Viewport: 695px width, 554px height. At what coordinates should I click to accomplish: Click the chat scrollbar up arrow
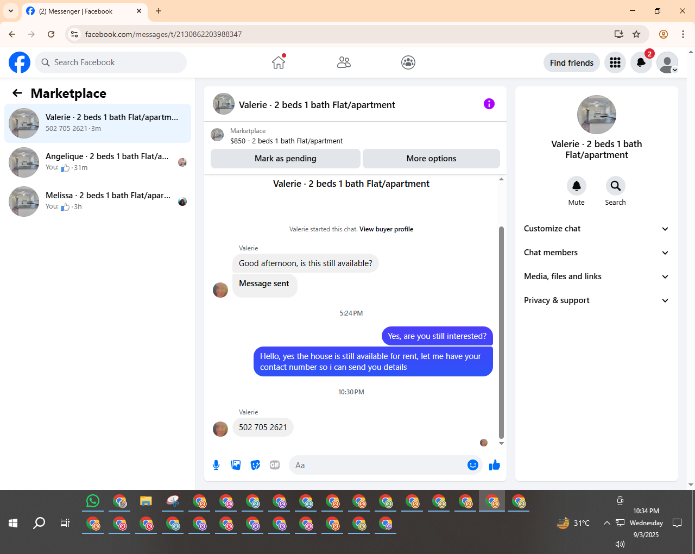(501, 179)
